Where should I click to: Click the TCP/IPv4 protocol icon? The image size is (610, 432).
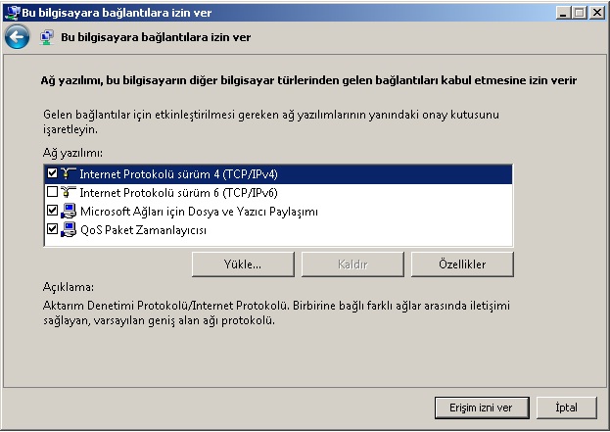click(69, 173)
